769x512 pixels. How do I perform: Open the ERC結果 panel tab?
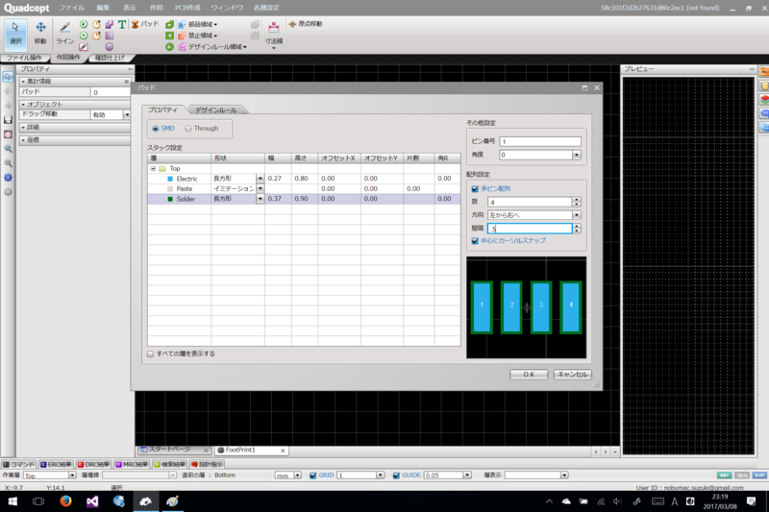click(56, 465)
